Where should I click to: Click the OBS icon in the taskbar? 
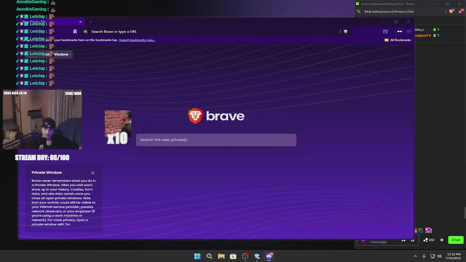pos(245,256)
